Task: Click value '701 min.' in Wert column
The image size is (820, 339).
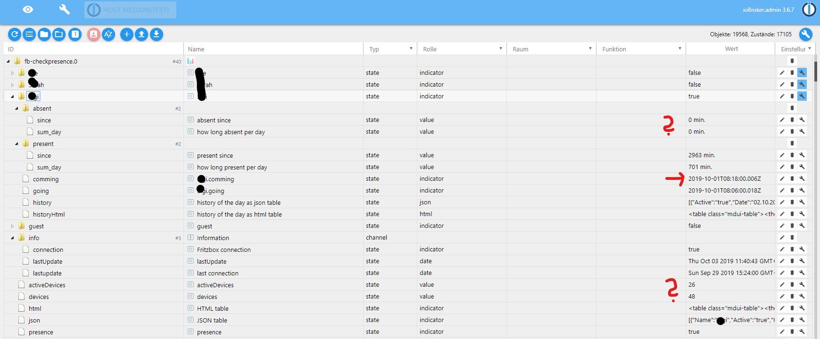Action: point(700,167)
